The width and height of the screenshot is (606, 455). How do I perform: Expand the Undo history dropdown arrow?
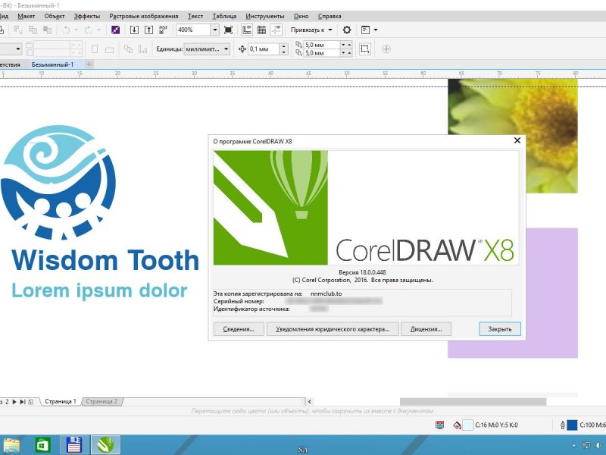(x=76, y=30)
